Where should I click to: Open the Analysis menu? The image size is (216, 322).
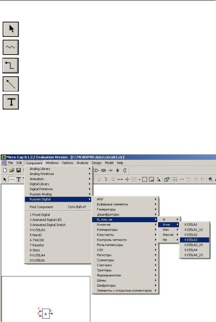click(x=83, y=163)
